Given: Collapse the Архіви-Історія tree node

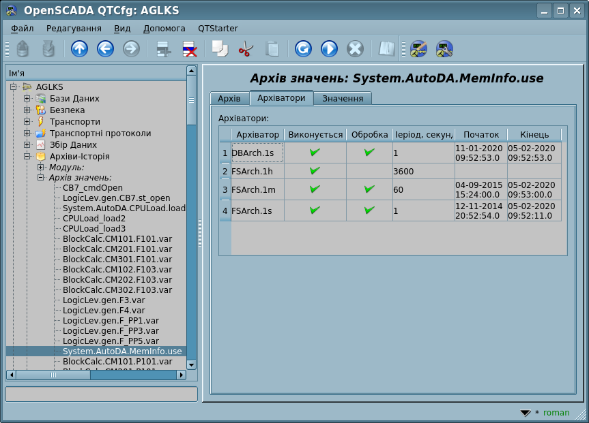Looking at the screenshot, I should [27, 157].
